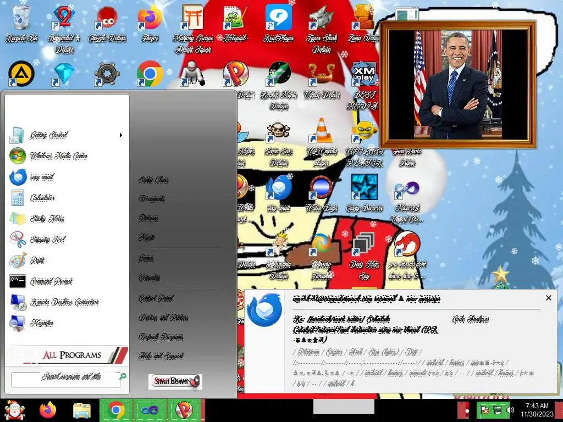Image resolution: width=563 pixels, height=422 pixels.
Task: Open Help and Support link
Action: (x=161, y=356)
